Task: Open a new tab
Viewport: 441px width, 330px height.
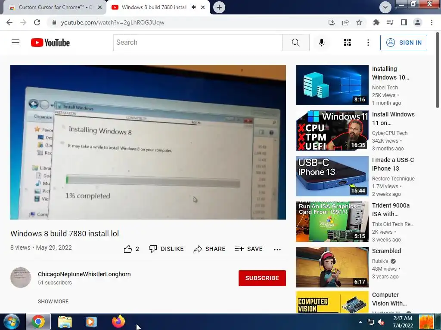Action: pyautogui.click(x=219, y=7)
